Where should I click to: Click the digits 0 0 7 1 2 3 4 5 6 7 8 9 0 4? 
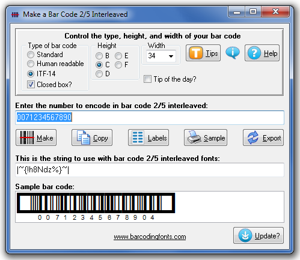(96, 217)
